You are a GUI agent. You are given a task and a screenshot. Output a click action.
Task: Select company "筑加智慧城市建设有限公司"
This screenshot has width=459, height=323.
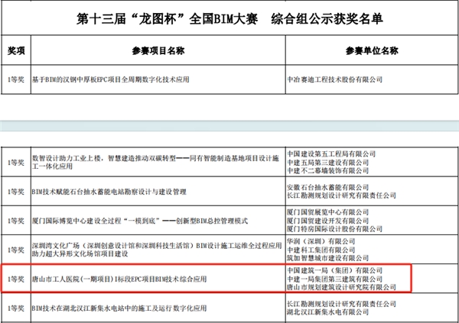pyautogui.click(x=327, y=258)
